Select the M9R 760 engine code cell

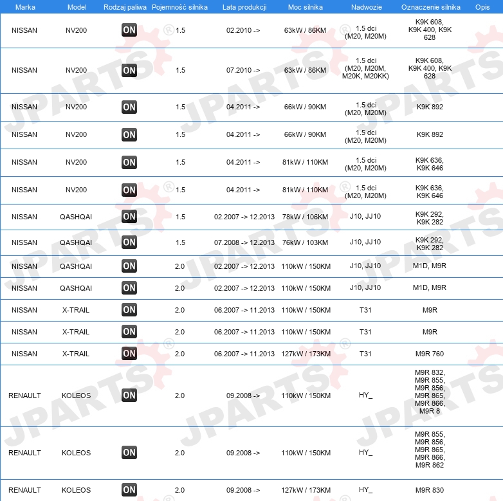pyautogui.click(x=430, y=354)
